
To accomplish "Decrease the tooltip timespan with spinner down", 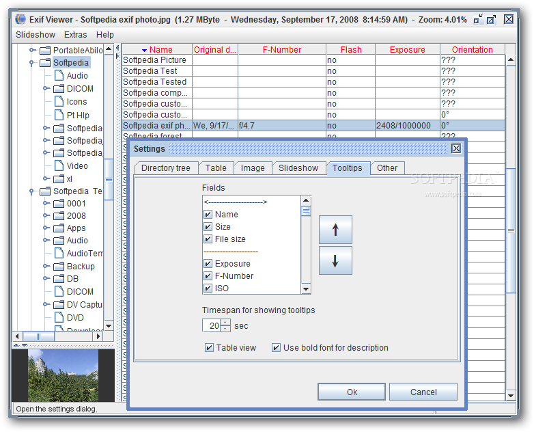I will 225,328.
